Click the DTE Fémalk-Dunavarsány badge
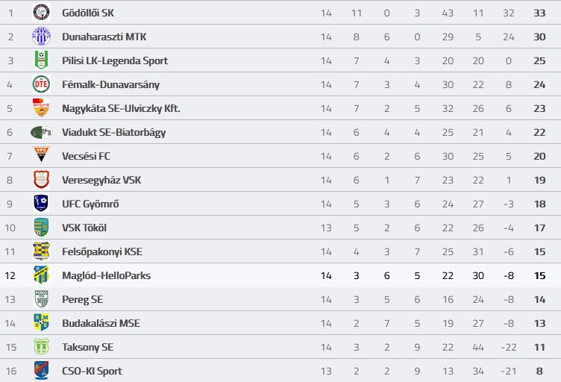The width and height of the screenshot is (561, 382). (x=41, y=84)
